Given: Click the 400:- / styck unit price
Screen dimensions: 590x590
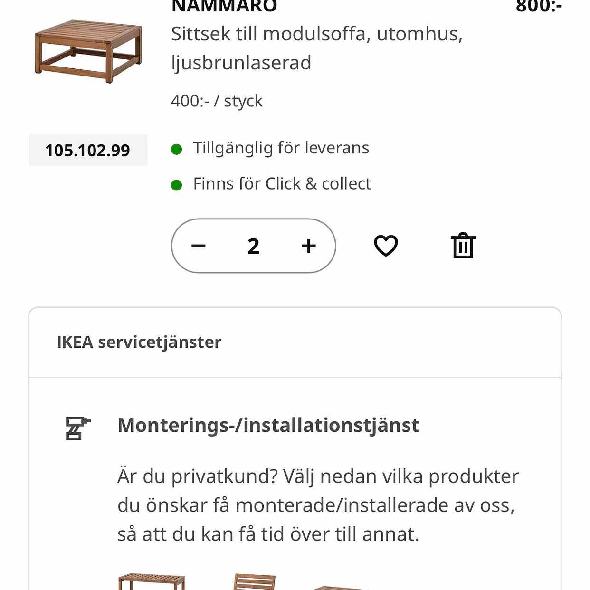Looking at the screenshot, I should tap(217, 101).
